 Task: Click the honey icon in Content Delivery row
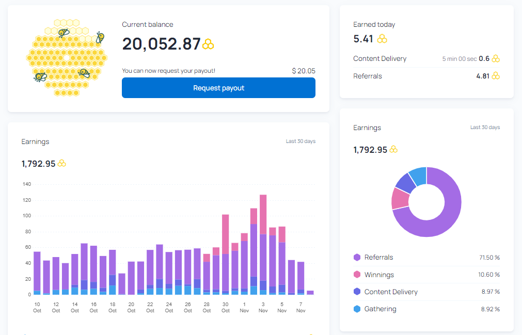[x=496, y=59]
